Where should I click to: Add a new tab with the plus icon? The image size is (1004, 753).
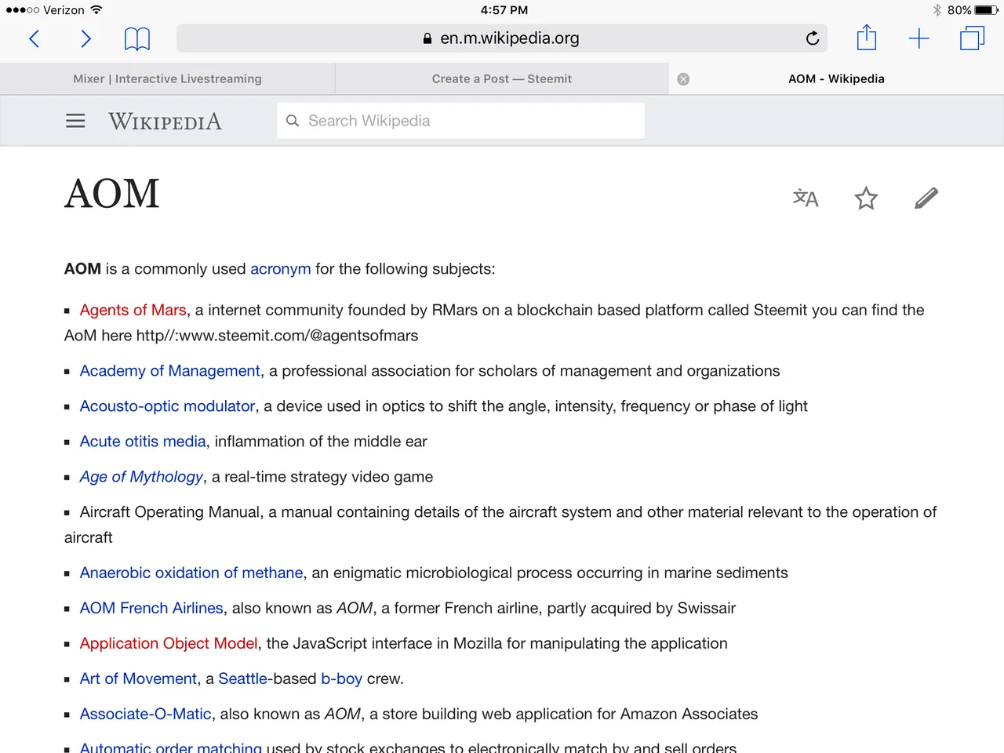coord(919,38)
